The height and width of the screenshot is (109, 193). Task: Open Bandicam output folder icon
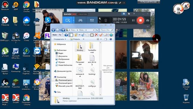pyautogui.click(x=129, y=14)
